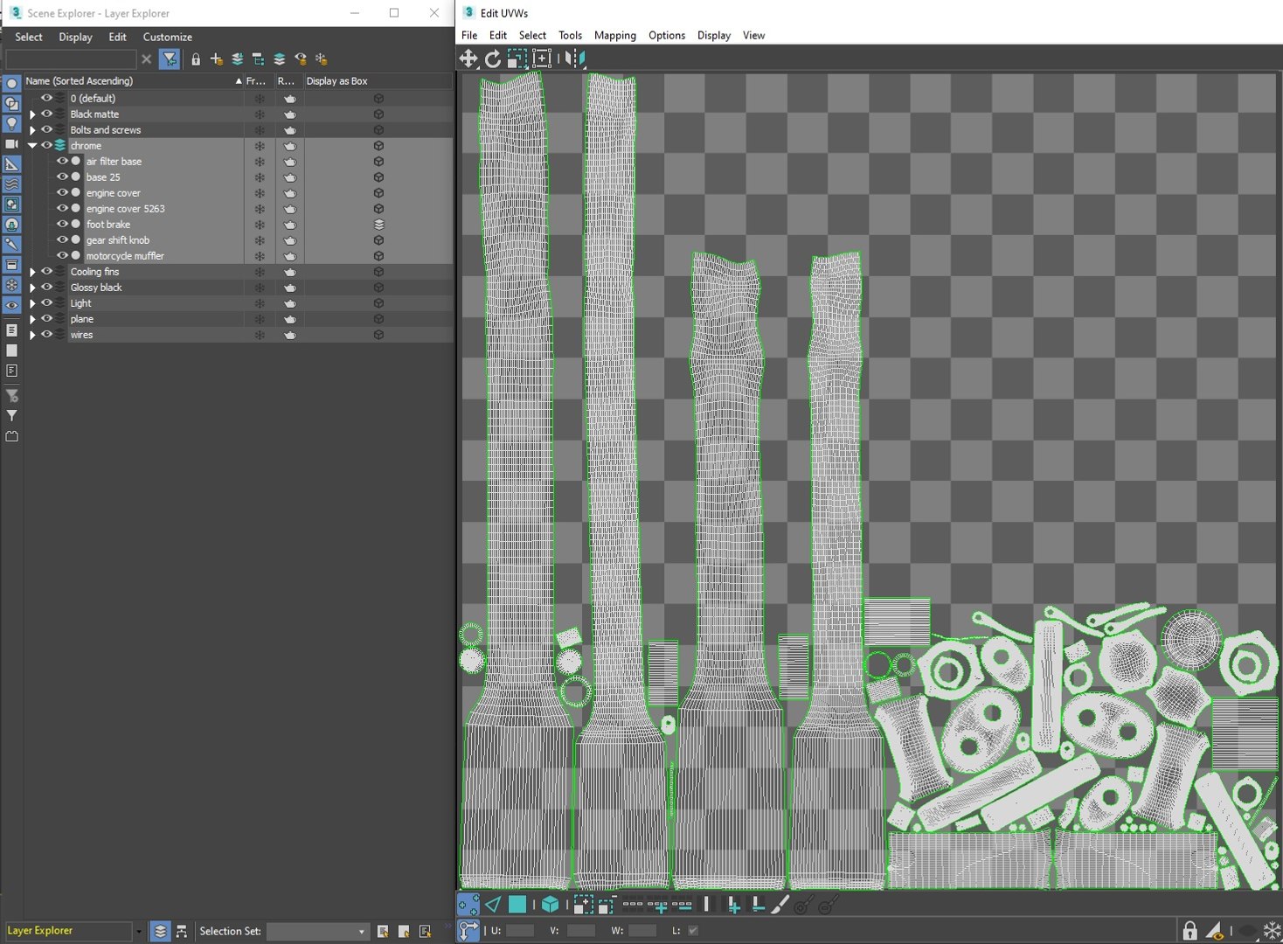The height and width of the screenshot is (944, 1283).
Task: Click the Display as Box column header
Action: pyautogui.click(x=378, y=81)
